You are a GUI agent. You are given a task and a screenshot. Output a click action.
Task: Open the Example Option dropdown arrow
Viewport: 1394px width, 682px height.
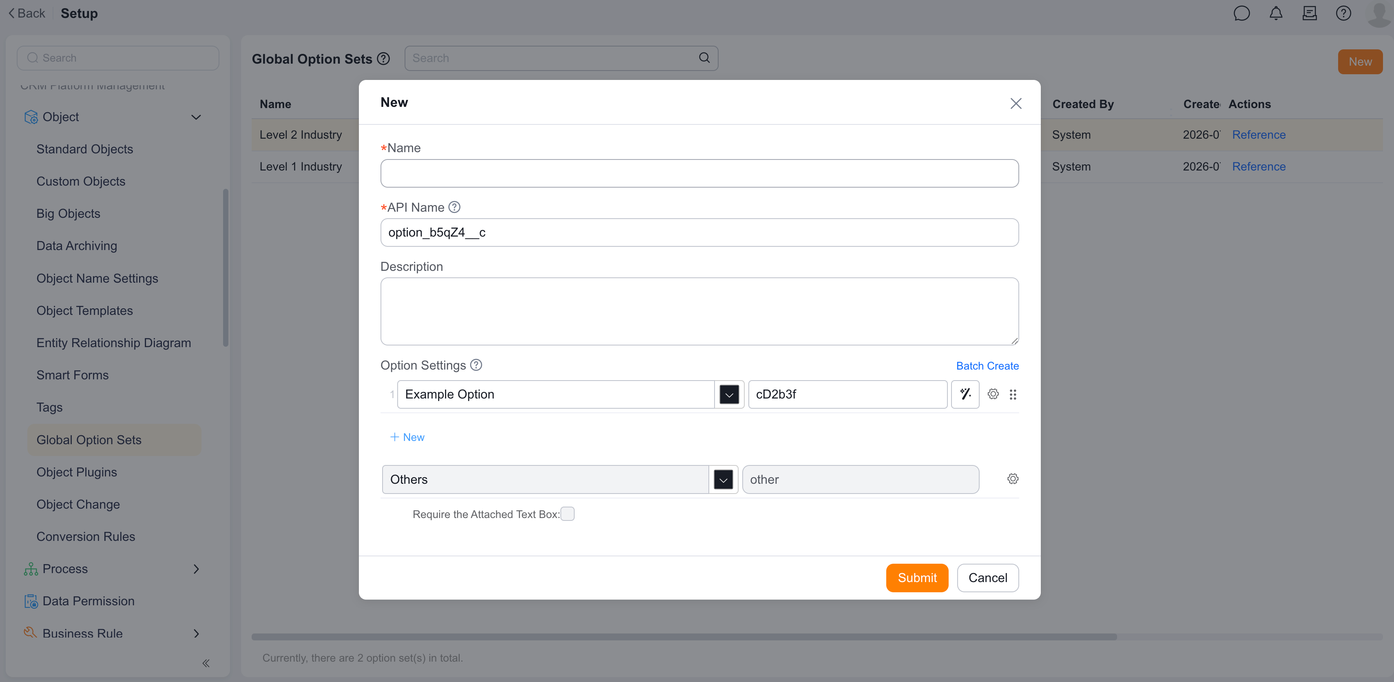point(729,394)
